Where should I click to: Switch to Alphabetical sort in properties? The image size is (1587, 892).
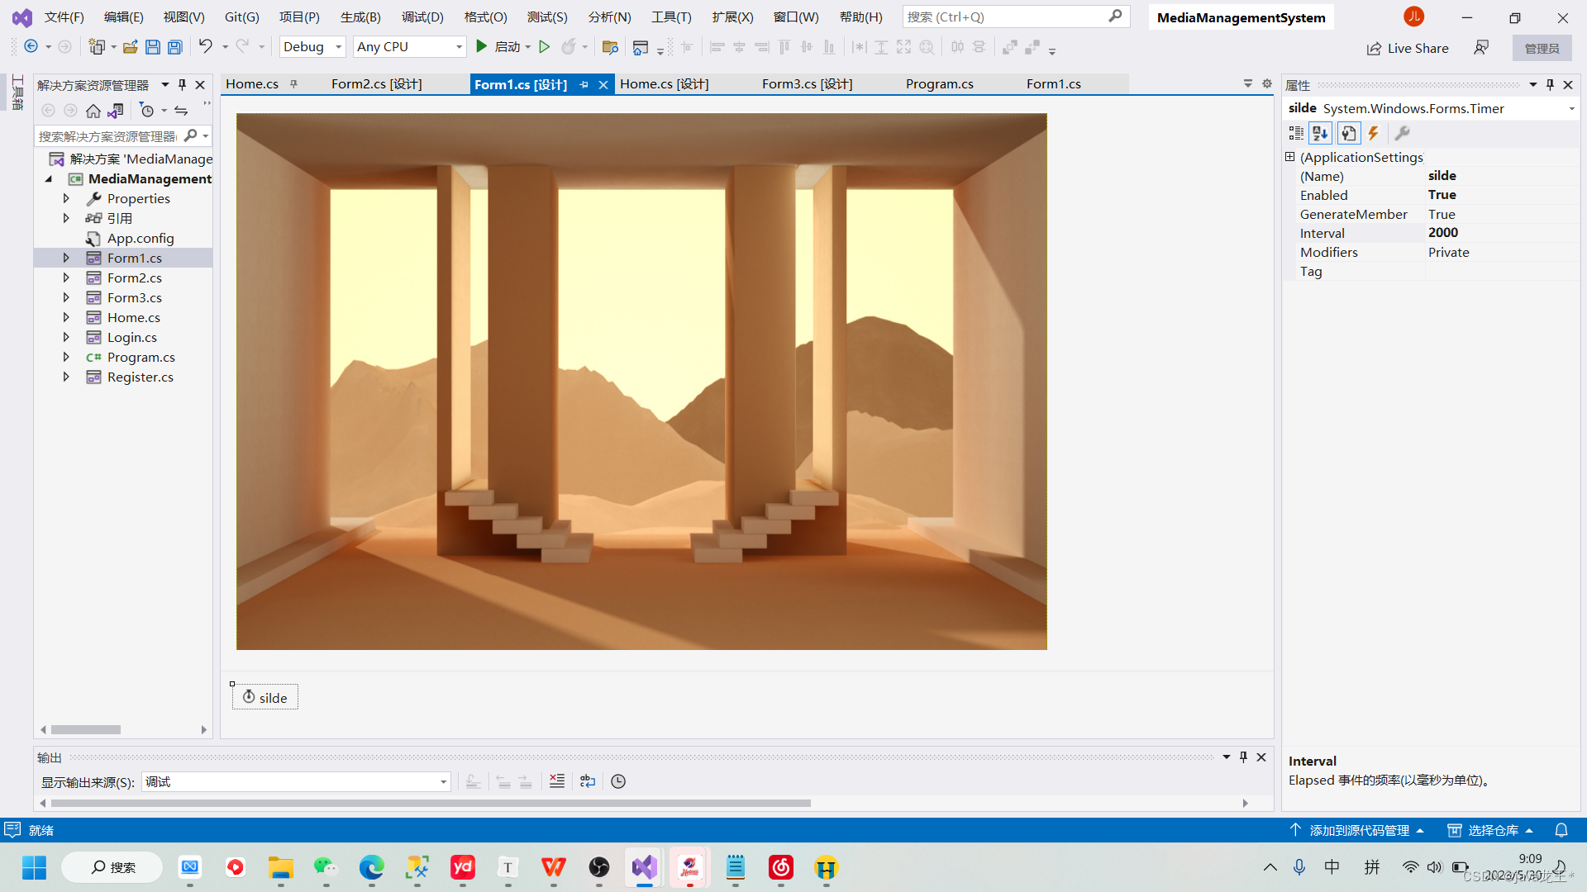(x=1320, y=133)
